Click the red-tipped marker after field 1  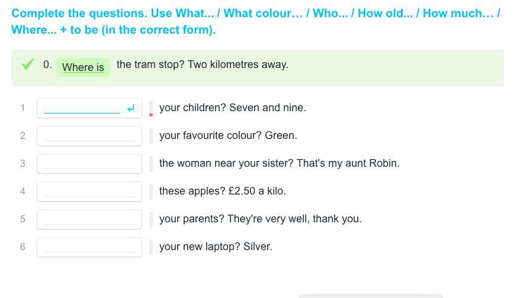coord(151,108)
